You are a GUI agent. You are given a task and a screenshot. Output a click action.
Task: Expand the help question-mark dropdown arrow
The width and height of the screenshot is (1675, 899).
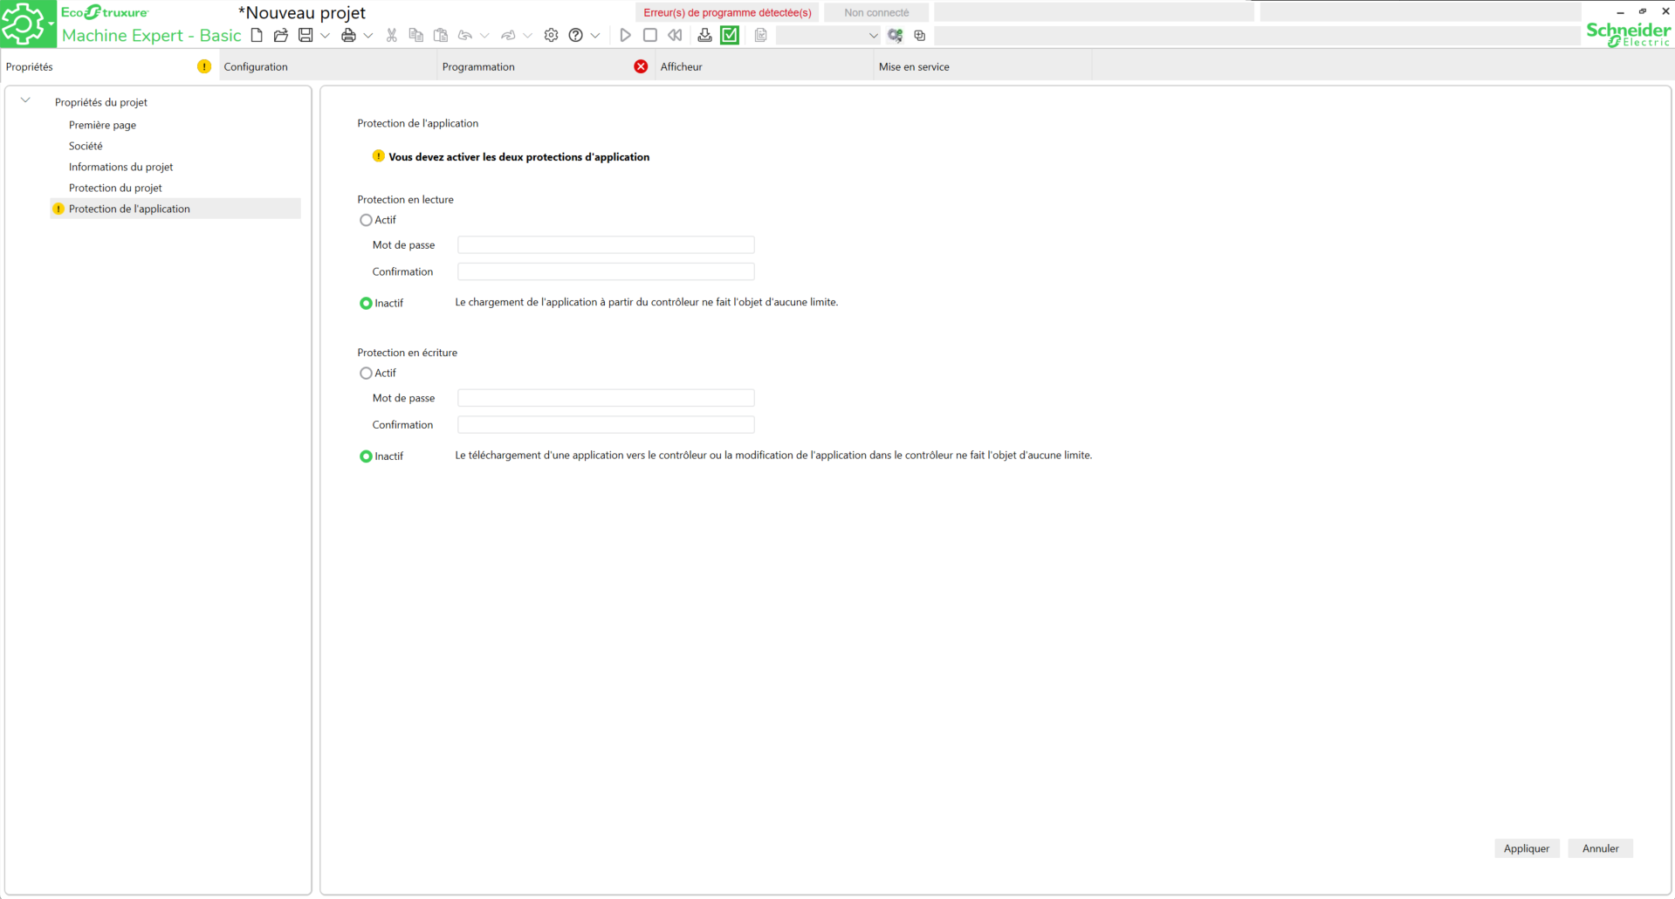(x=595, y=36)
